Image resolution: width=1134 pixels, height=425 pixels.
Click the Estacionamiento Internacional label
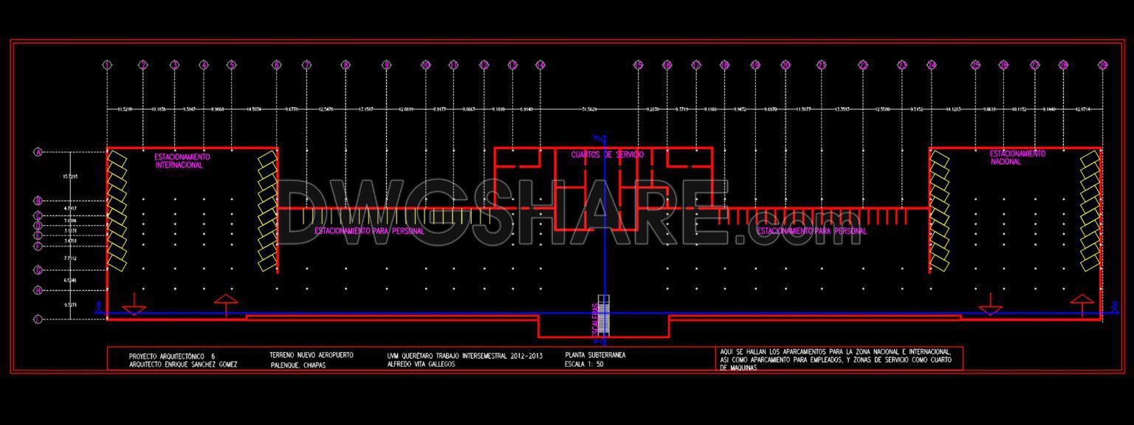pos(181,161)
